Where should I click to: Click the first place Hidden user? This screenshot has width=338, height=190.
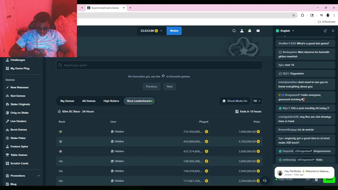117,132
